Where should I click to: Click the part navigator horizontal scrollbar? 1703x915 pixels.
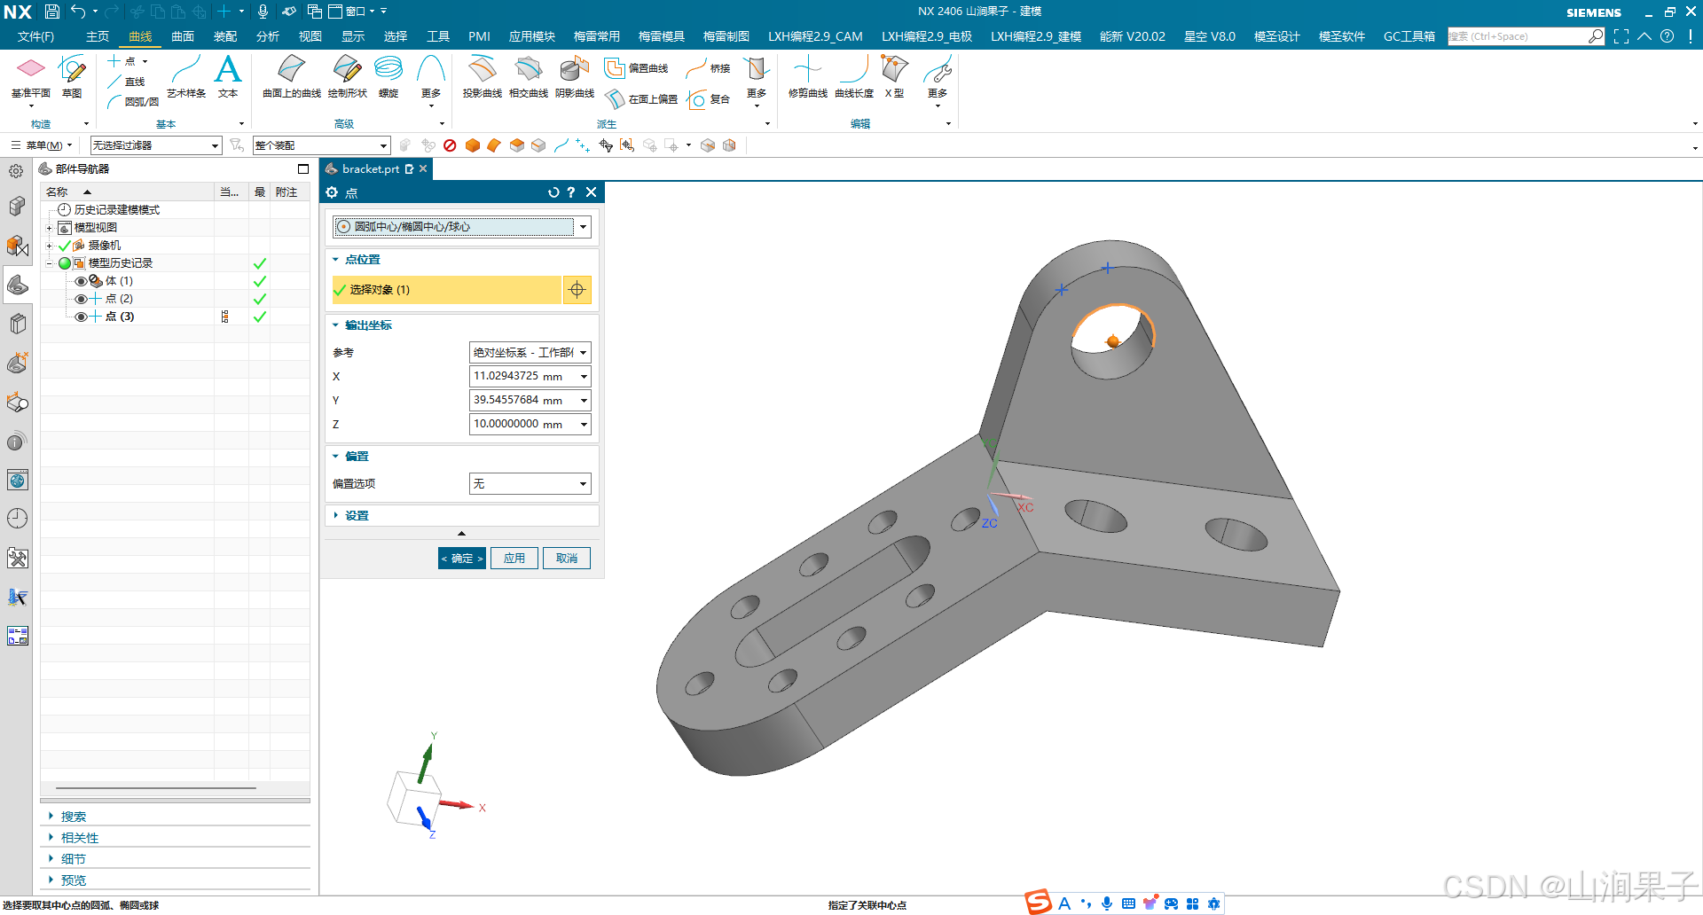[156, 788]
